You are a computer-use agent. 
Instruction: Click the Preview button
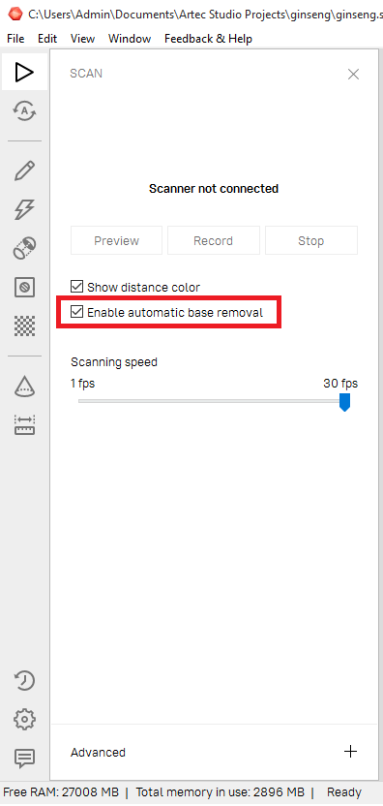point(116,240)
